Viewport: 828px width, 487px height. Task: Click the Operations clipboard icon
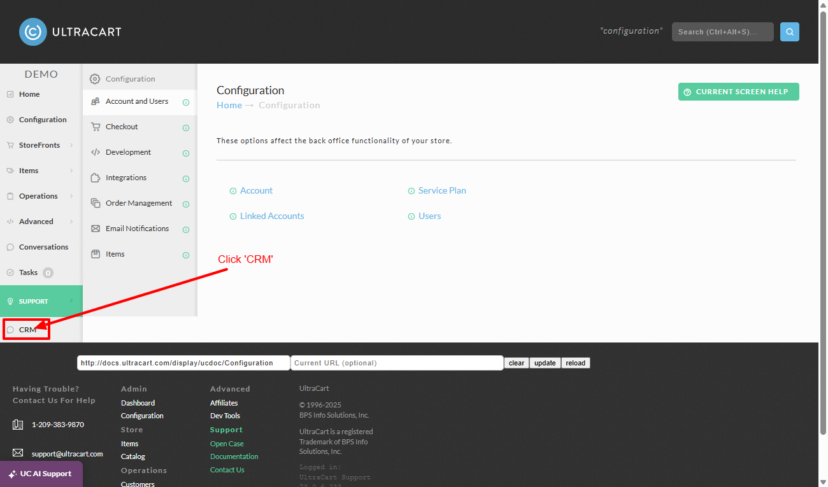[10, 196]
